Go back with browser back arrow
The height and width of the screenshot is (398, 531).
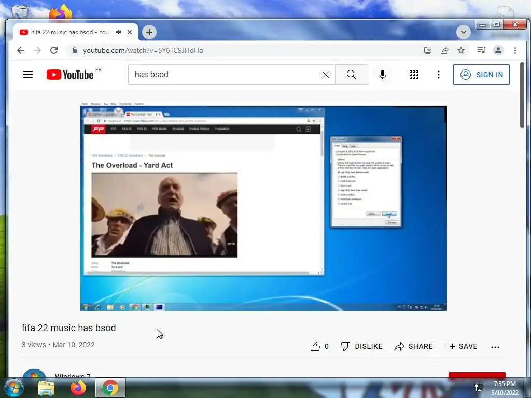21,50
